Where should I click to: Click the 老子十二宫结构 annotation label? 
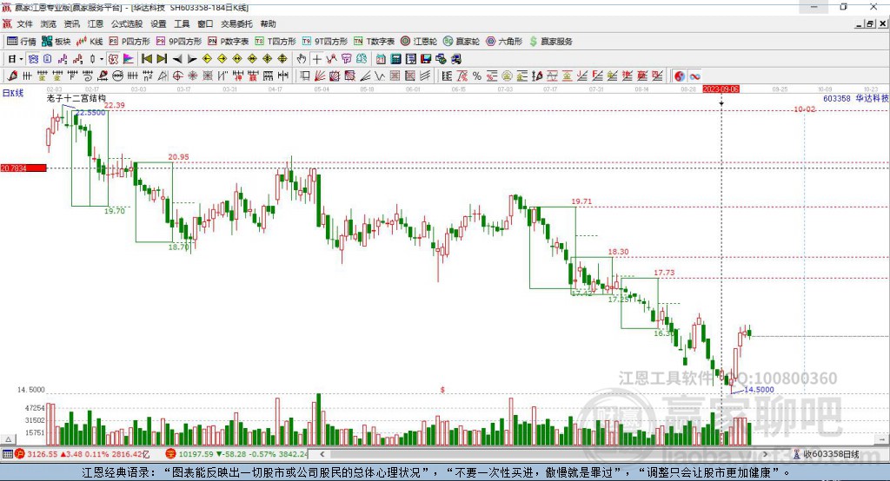coord(76,98)
